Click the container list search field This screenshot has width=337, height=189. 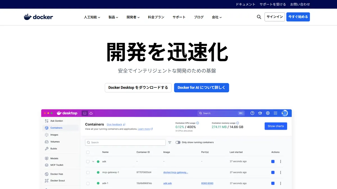(x=125, y=142)
